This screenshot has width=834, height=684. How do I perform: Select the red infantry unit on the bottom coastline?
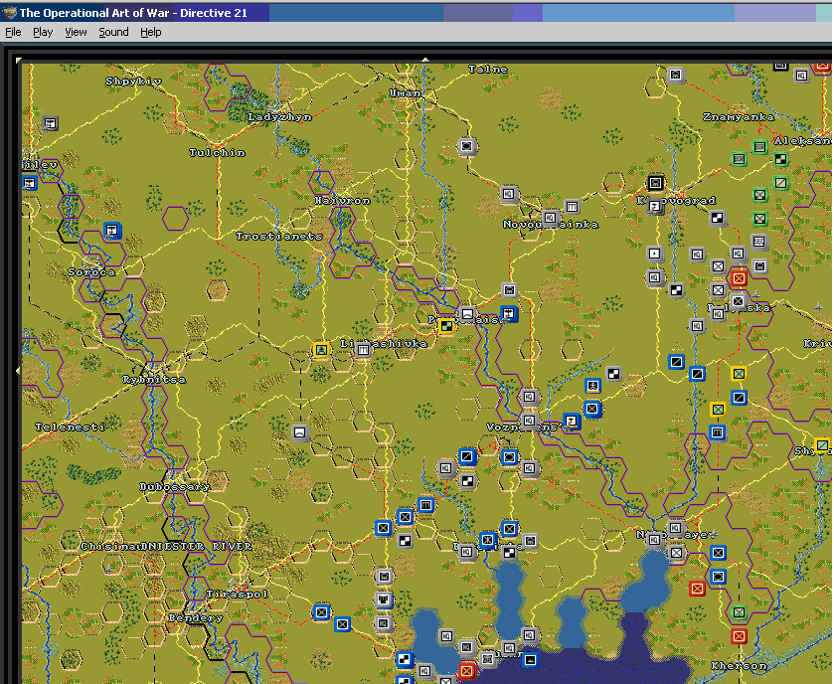466,671
